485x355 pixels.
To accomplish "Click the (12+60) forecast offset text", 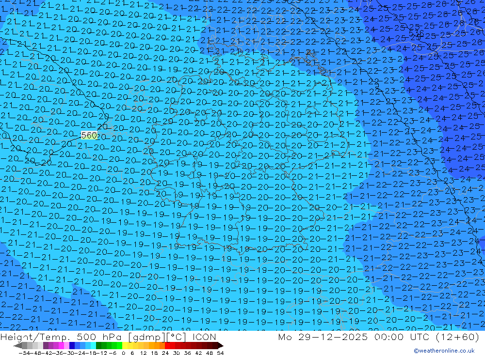I will click(457, 337).
